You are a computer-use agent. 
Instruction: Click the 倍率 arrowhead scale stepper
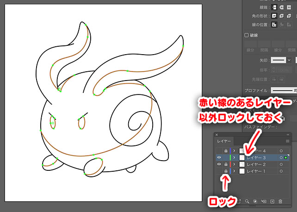click(x=273, y=70)
